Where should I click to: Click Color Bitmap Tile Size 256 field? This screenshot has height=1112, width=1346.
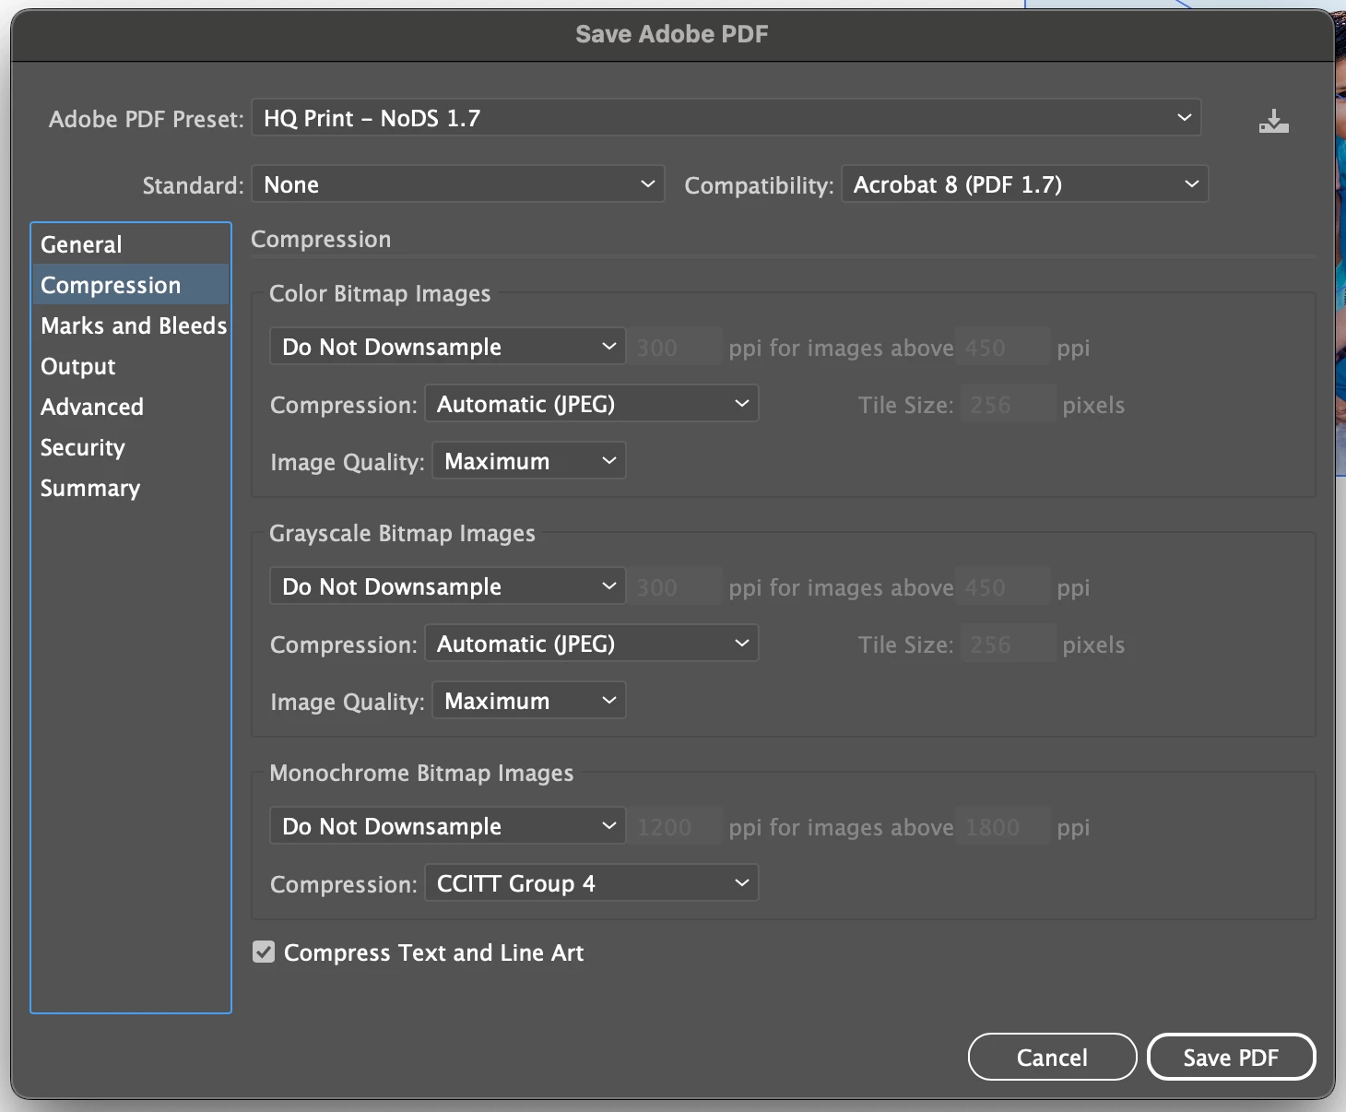point(1009,405)
